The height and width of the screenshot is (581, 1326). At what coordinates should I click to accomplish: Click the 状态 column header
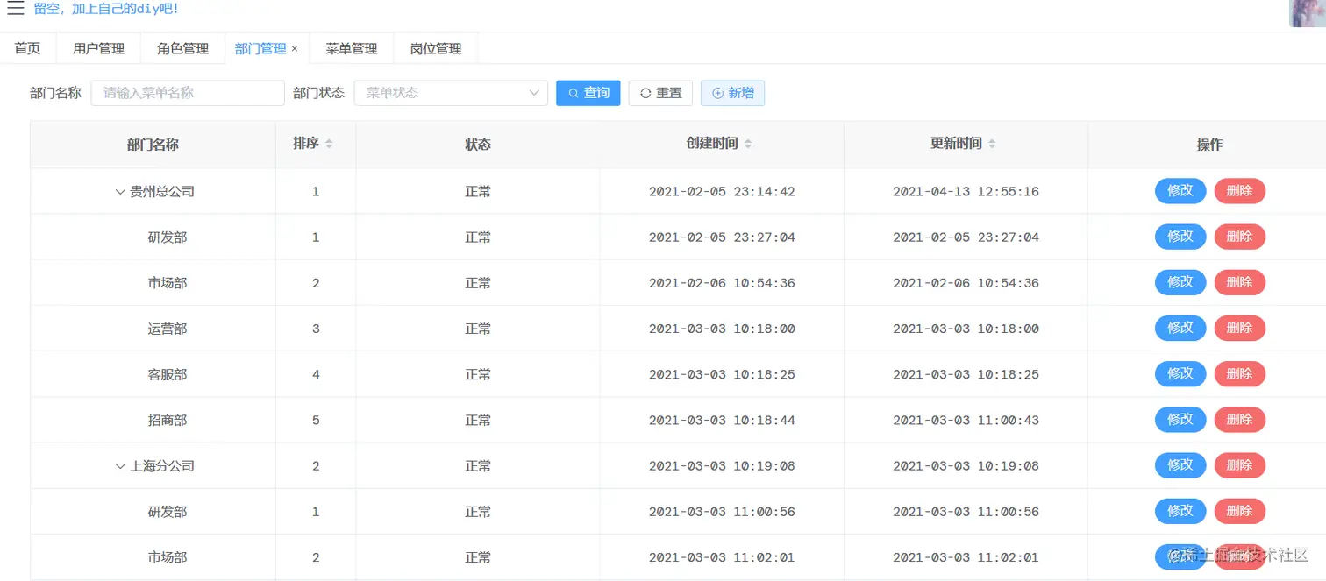click(478, 145)
